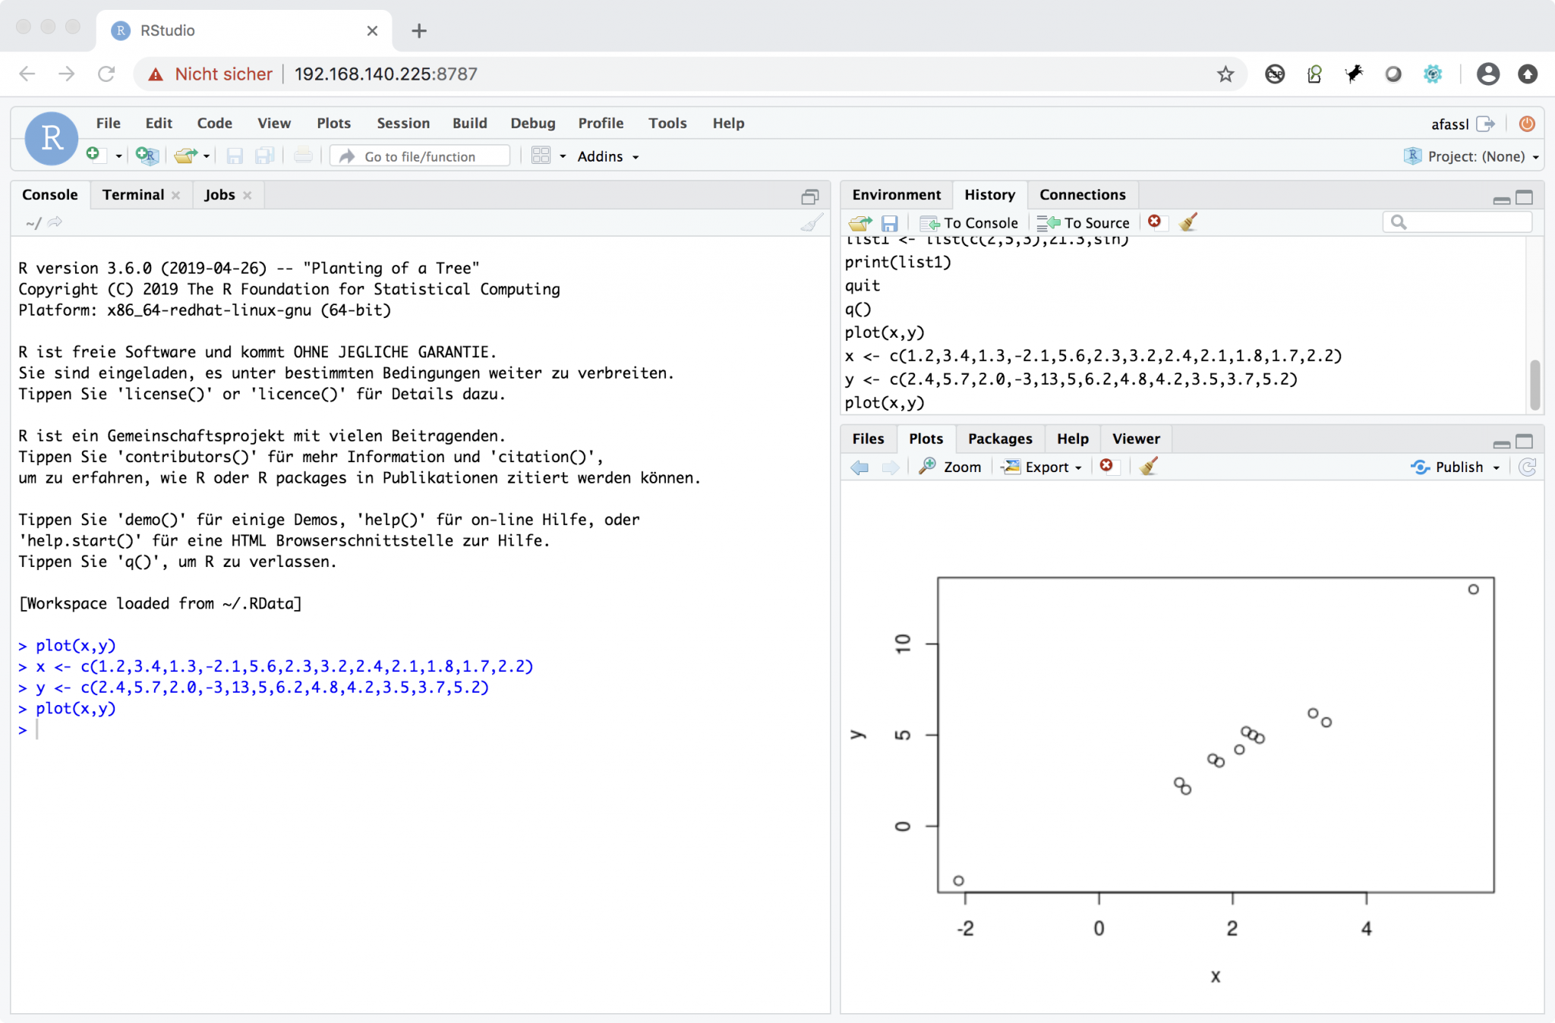
Task: Open the Zoom plot viewer
Action: coord(951,466)
